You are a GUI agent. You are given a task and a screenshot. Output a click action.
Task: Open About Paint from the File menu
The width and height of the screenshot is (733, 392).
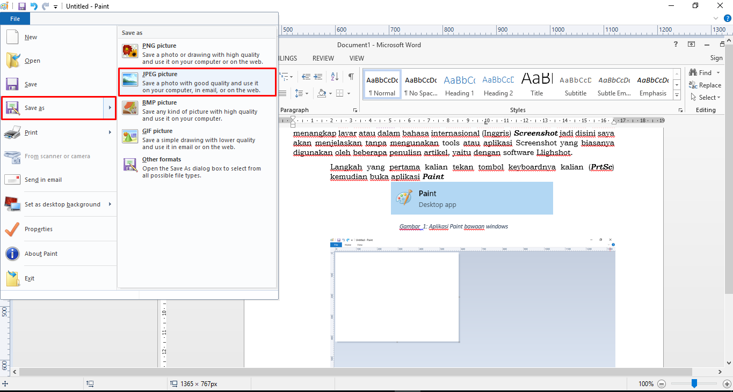point(59,254)
